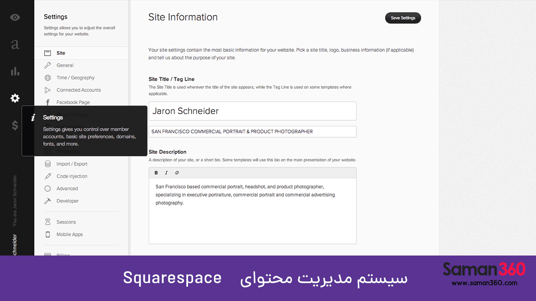Select the gear Settings icon in dark sidebar
536x301 pixels.
click(15, 98)
